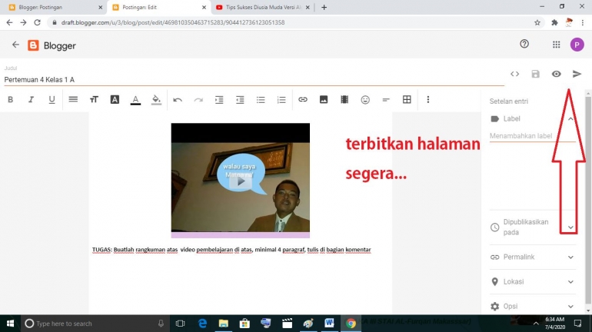Switch to the Blogger: Postingan tab
This screenshot has width=592, height=332.
tap(54, 7)
